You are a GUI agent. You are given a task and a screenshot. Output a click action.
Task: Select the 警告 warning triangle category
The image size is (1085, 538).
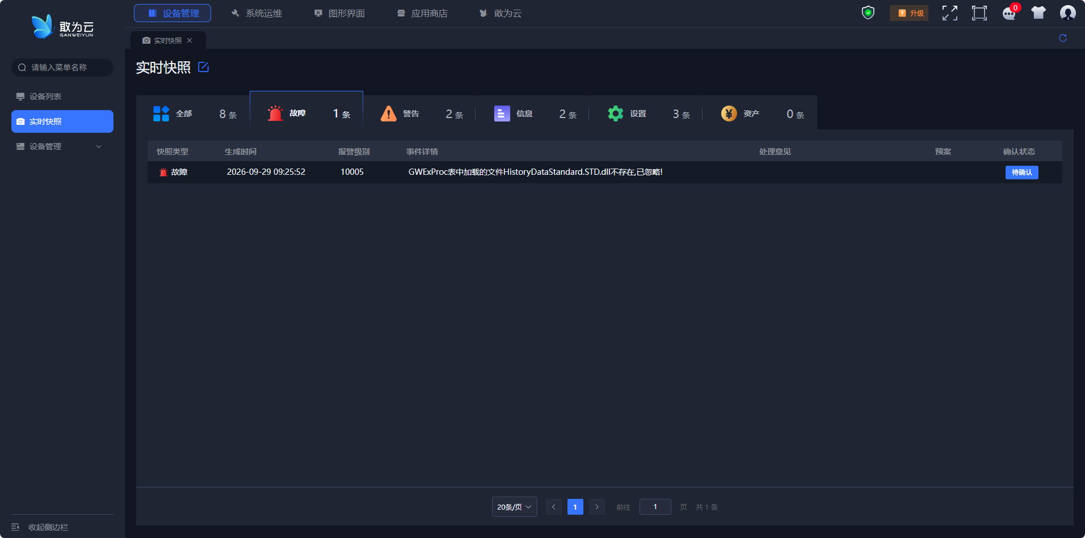[389, 114]
